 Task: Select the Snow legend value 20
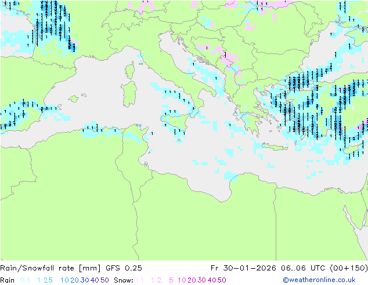192,280
